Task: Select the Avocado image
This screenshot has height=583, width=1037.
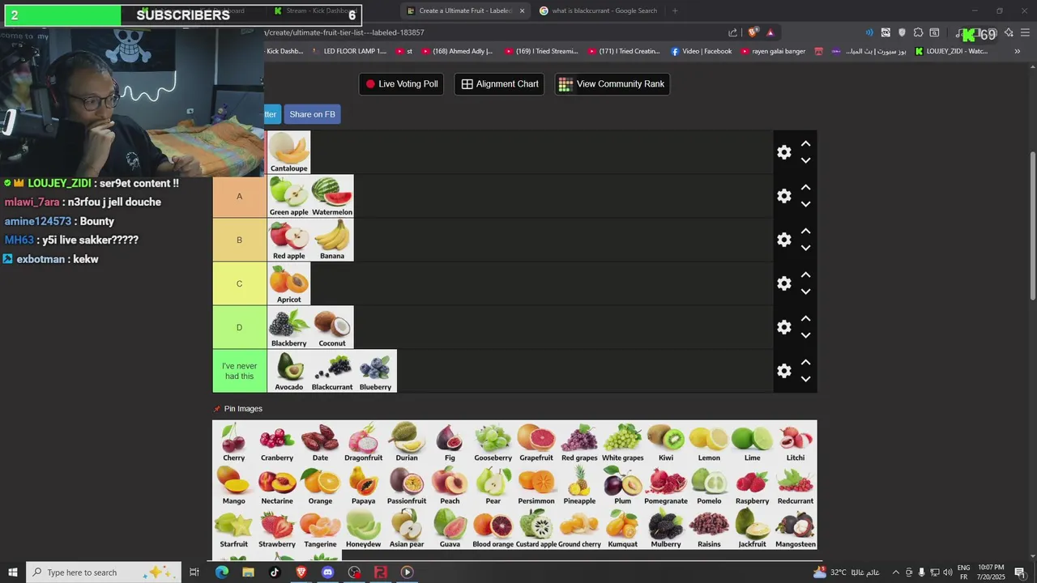Action: [289, 371]
